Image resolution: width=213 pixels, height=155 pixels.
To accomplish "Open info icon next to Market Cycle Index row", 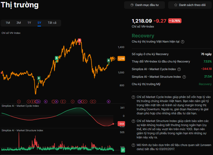I will (179, 69).
